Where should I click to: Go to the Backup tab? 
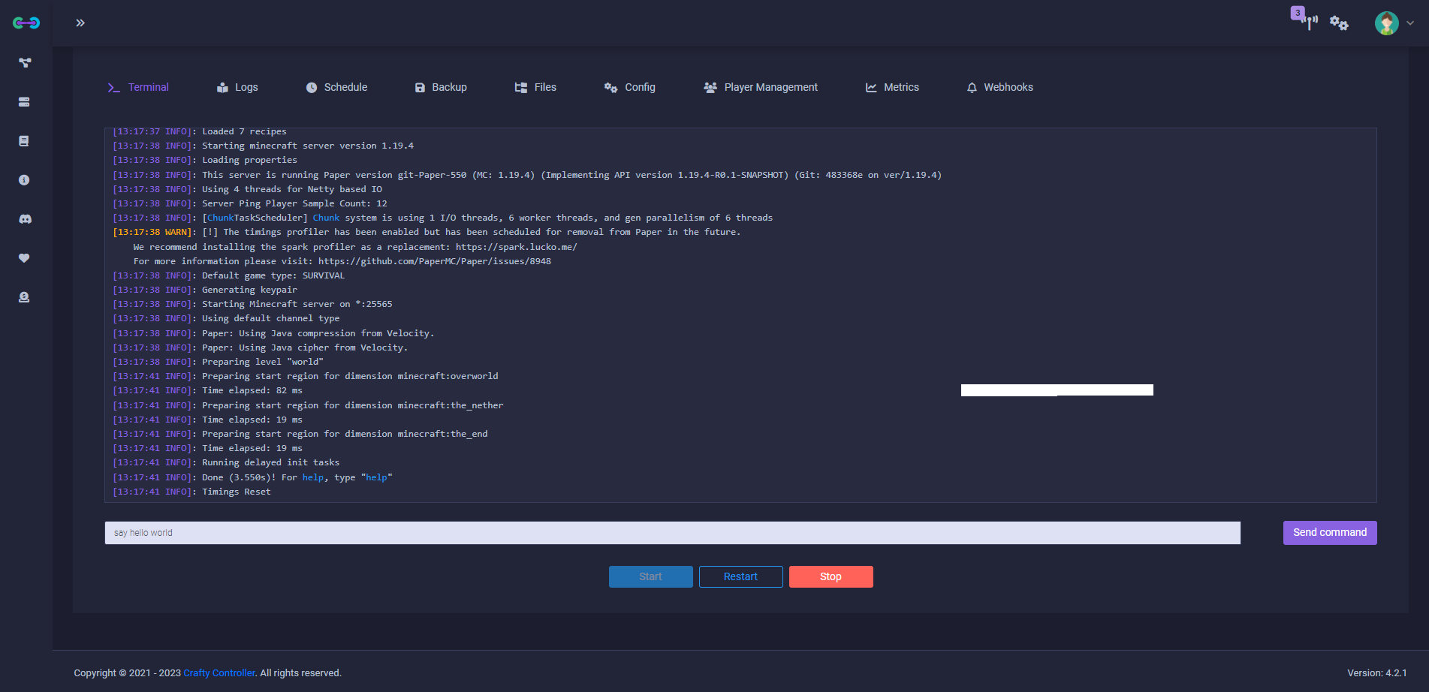(x=441, y=88)
